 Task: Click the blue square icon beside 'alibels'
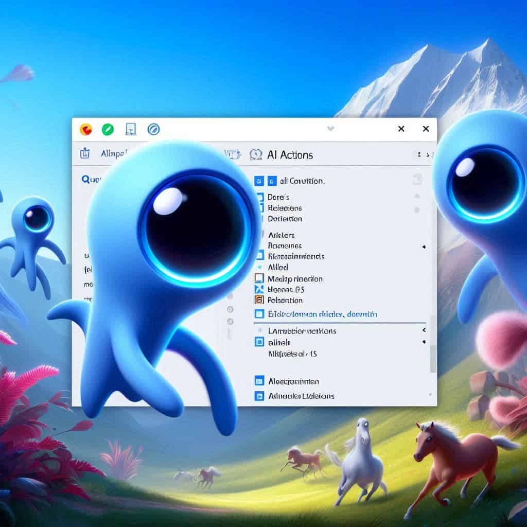tap(259, 342)
